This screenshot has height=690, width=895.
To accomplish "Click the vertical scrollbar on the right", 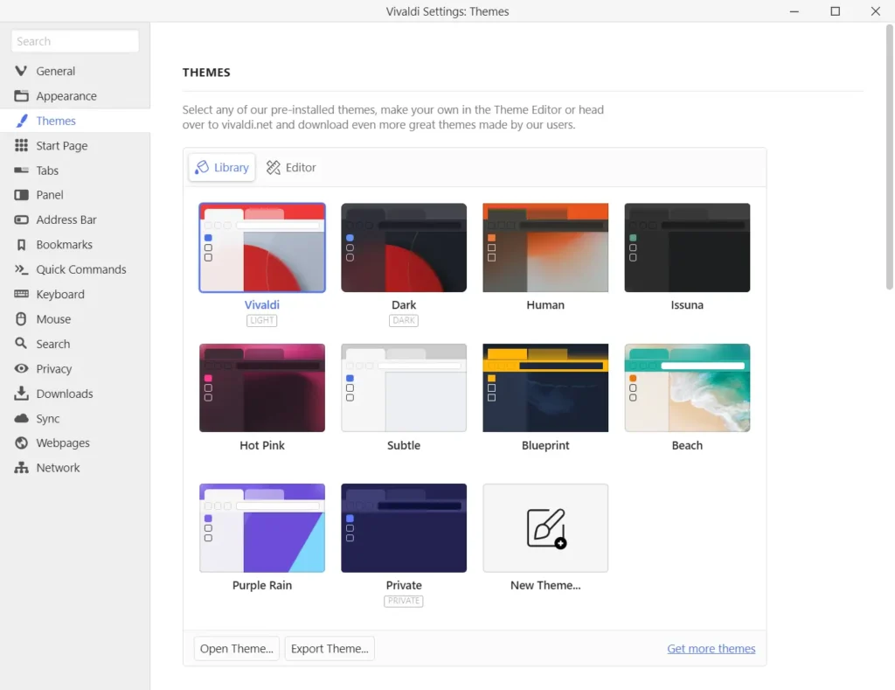I will click(889, 157).
